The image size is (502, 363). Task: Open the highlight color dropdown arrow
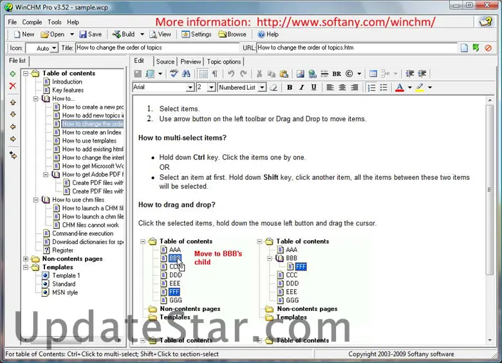click(x=430, y=87)
